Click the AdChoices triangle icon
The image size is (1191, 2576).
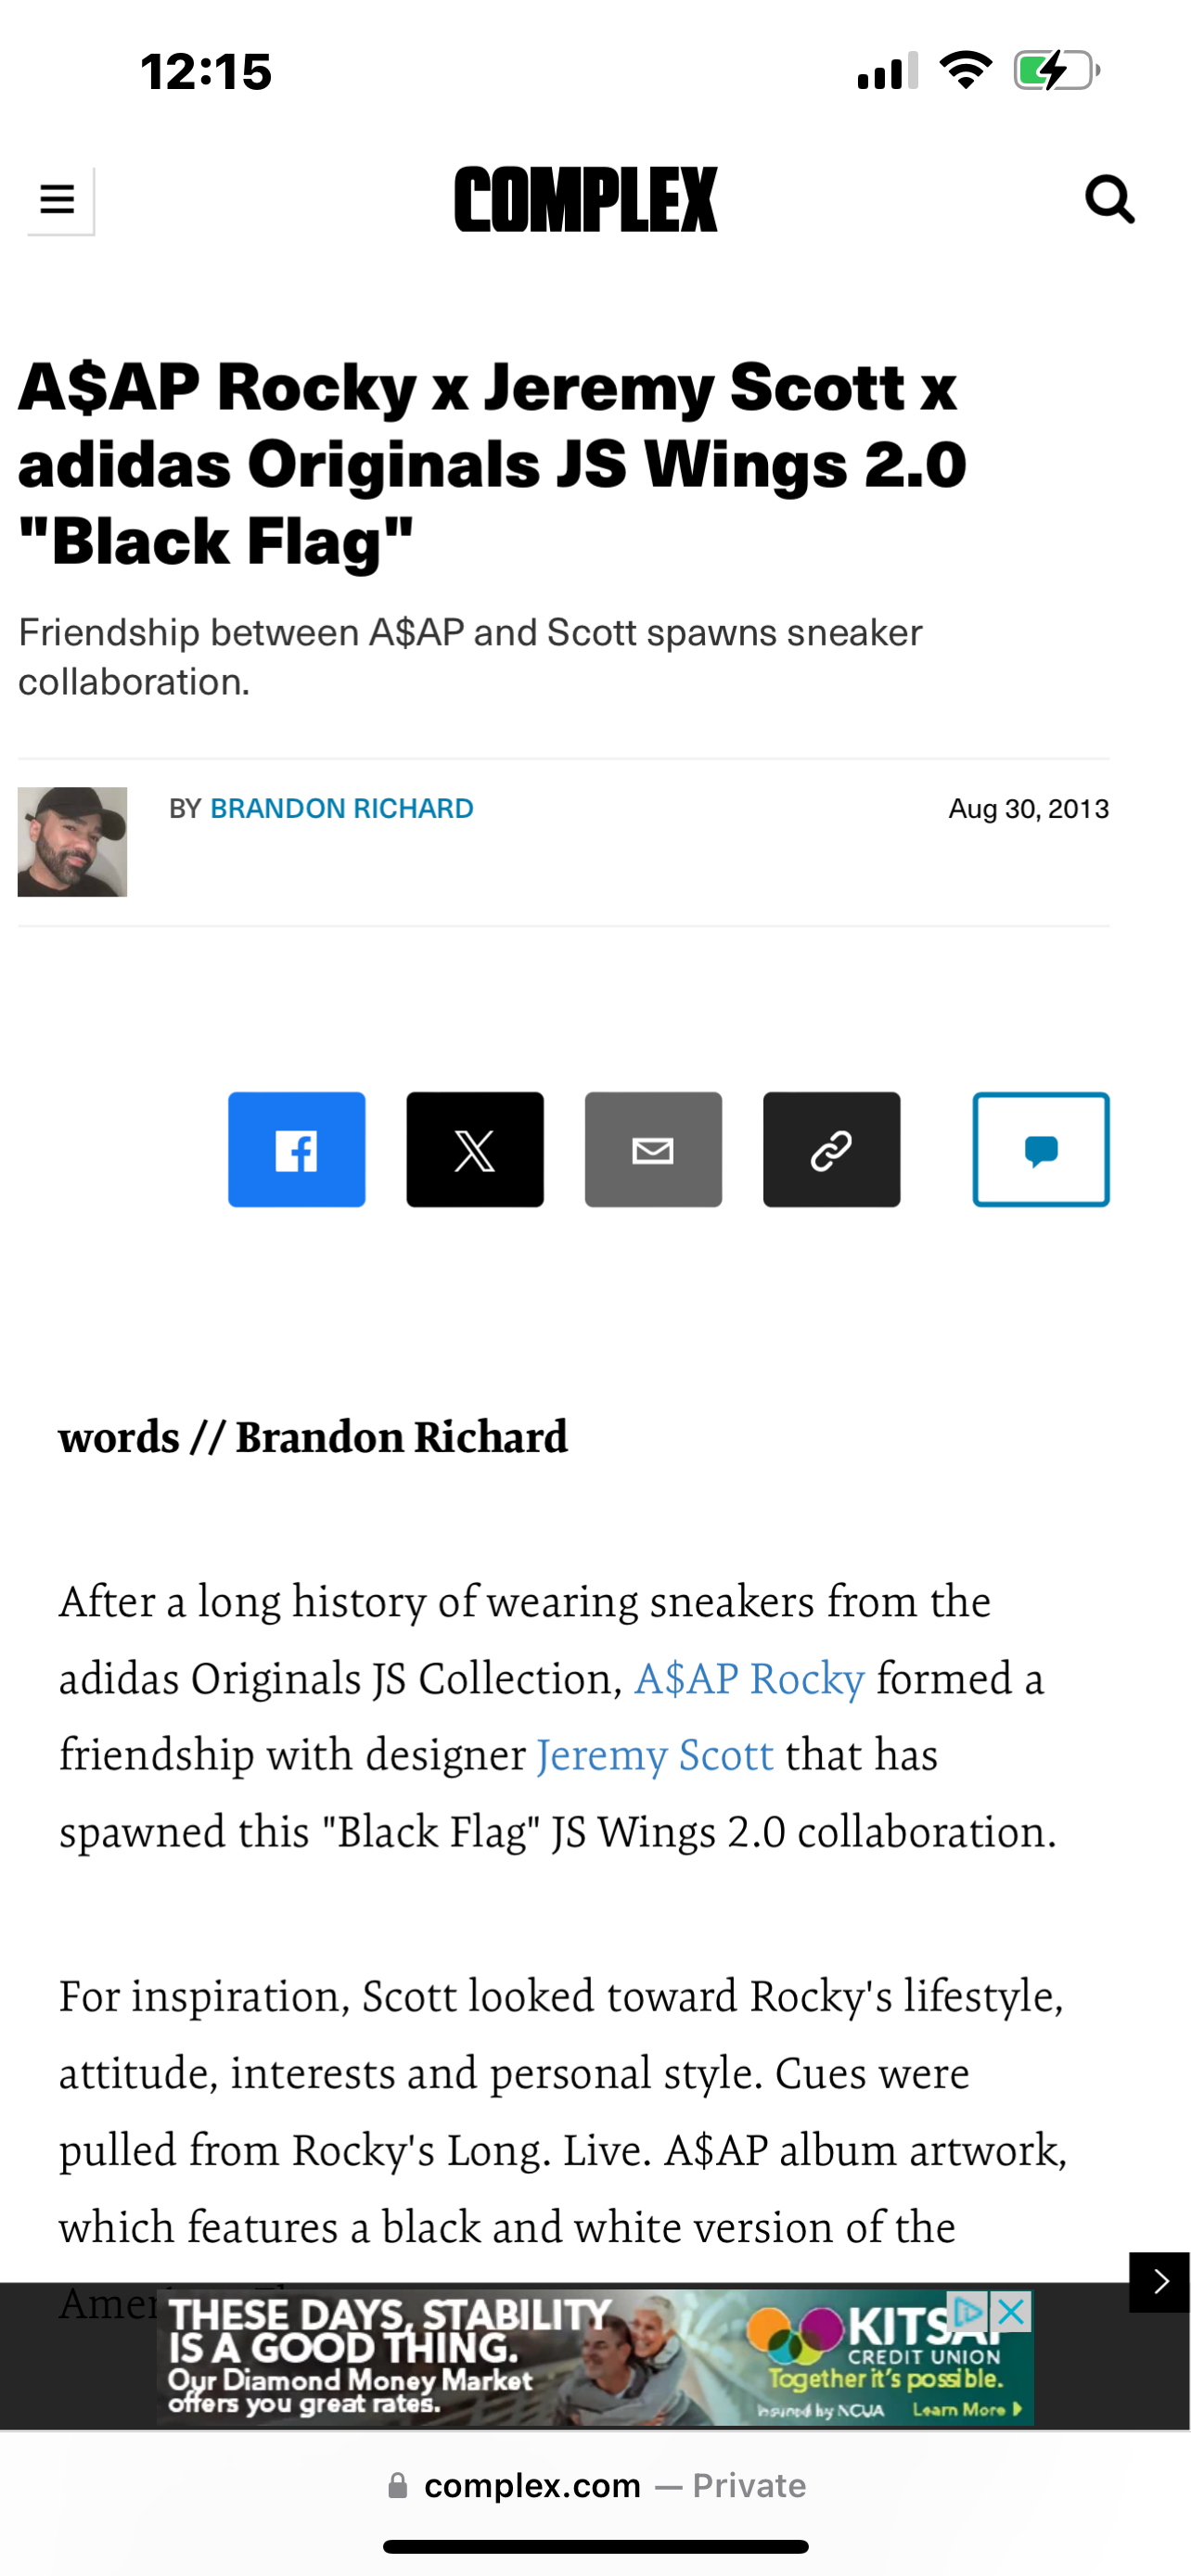click(969, 2311)
